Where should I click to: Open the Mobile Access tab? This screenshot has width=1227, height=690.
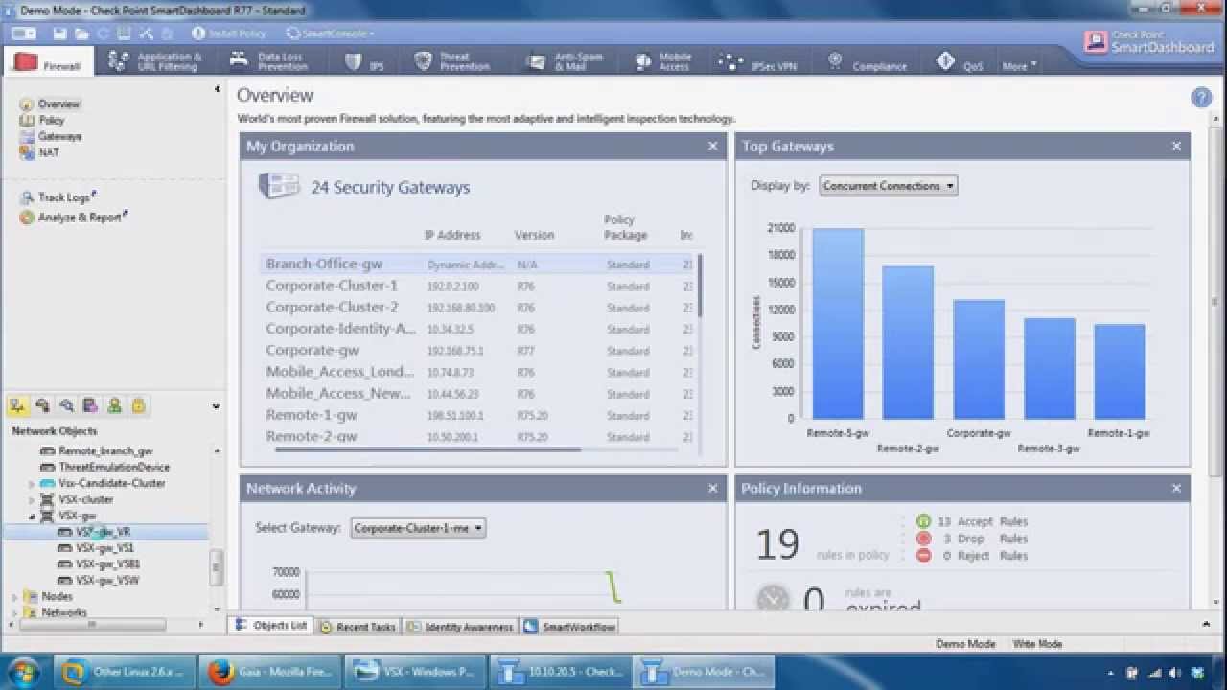[x=663, y=62]
